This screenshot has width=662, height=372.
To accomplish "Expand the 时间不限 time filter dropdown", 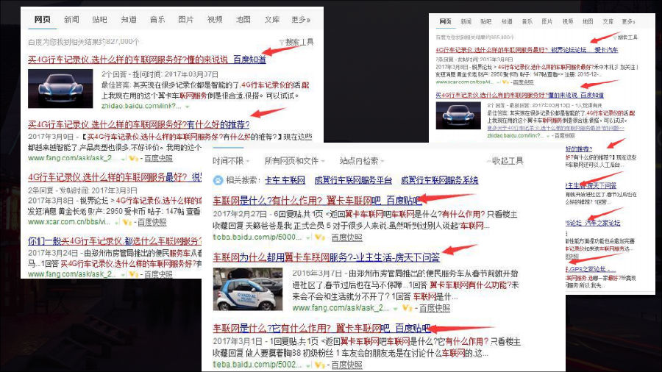I will [231, 161].
